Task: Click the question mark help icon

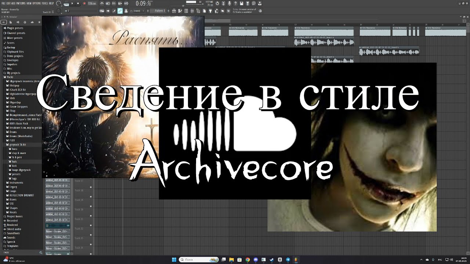Action: 235,3
